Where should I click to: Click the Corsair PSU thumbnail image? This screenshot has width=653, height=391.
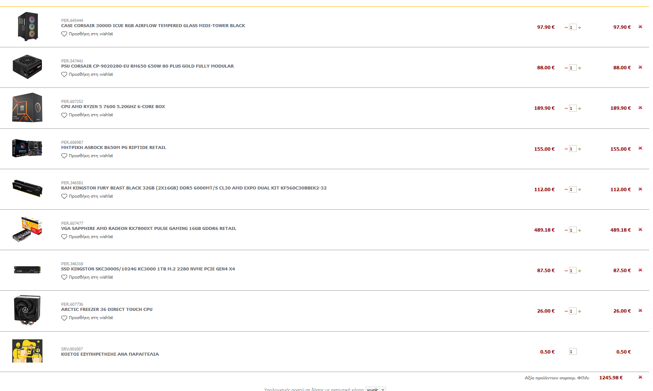click(x=27, y=66)
